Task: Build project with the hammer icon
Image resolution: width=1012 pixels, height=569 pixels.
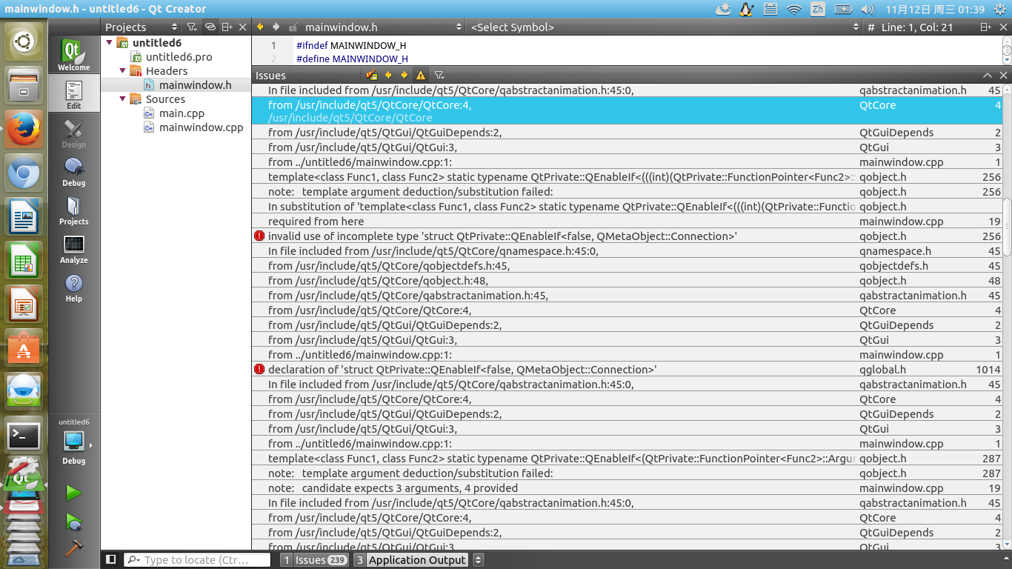Action: [x=73, y=548]
